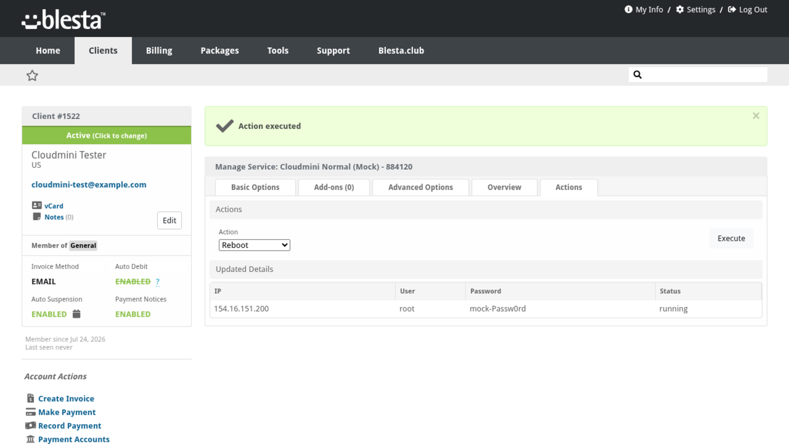Click the Auto Debit question mark tooltip

[158, 282]
